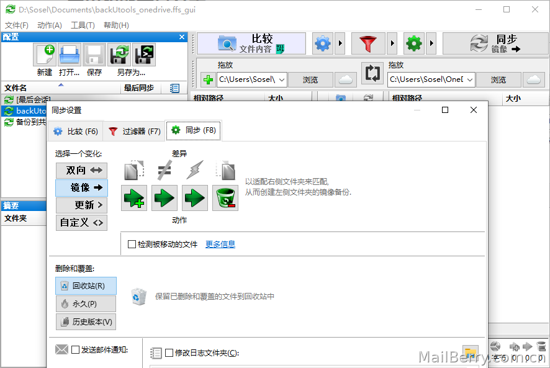
Task: Start 同步 镜像 synchronization button
Action: pyautogui.click(x=495, y=43)
